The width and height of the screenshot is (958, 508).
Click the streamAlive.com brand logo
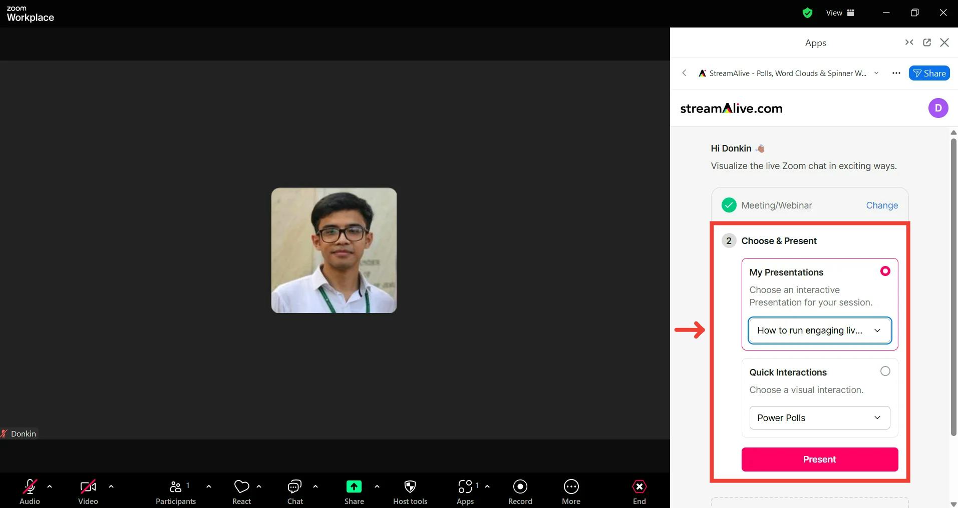[731, 108]
